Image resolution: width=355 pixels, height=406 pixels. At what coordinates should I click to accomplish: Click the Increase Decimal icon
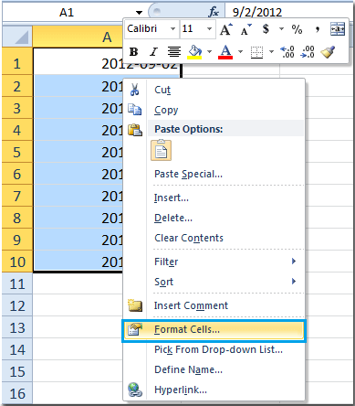(x=287, y=52)
